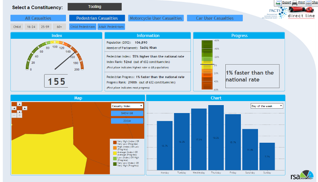318x182 pixels.
Task: Click the Index panel header
Action: pos(56,36)
